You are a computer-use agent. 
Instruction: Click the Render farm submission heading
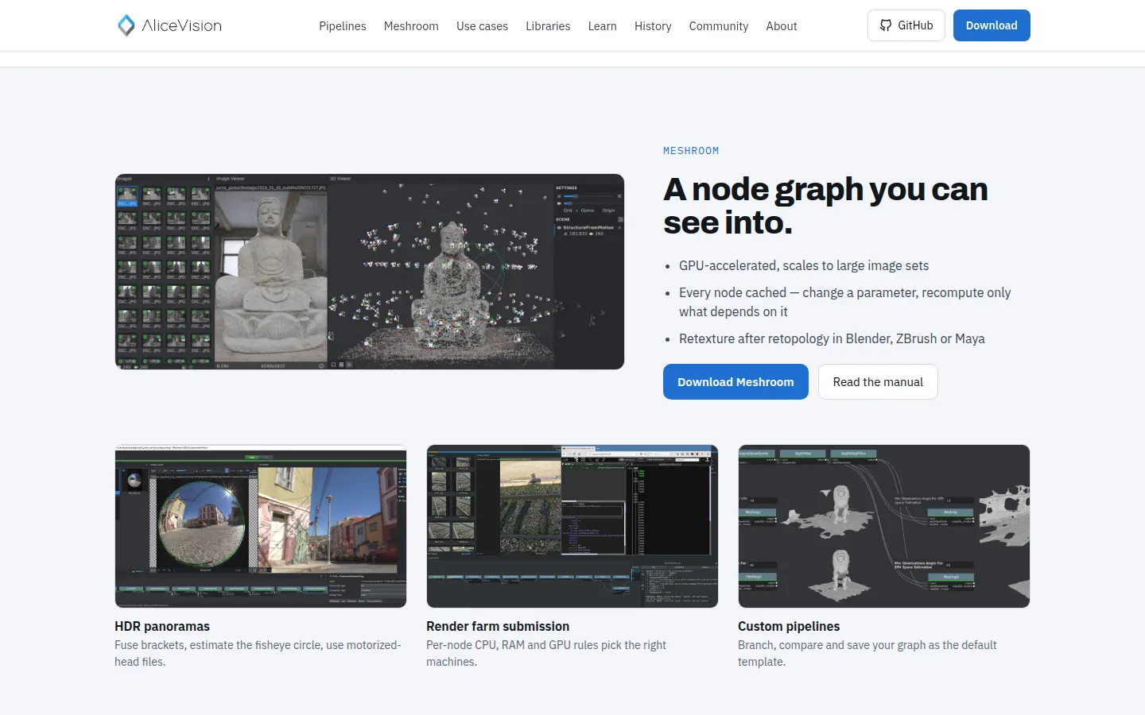[498, 626]
